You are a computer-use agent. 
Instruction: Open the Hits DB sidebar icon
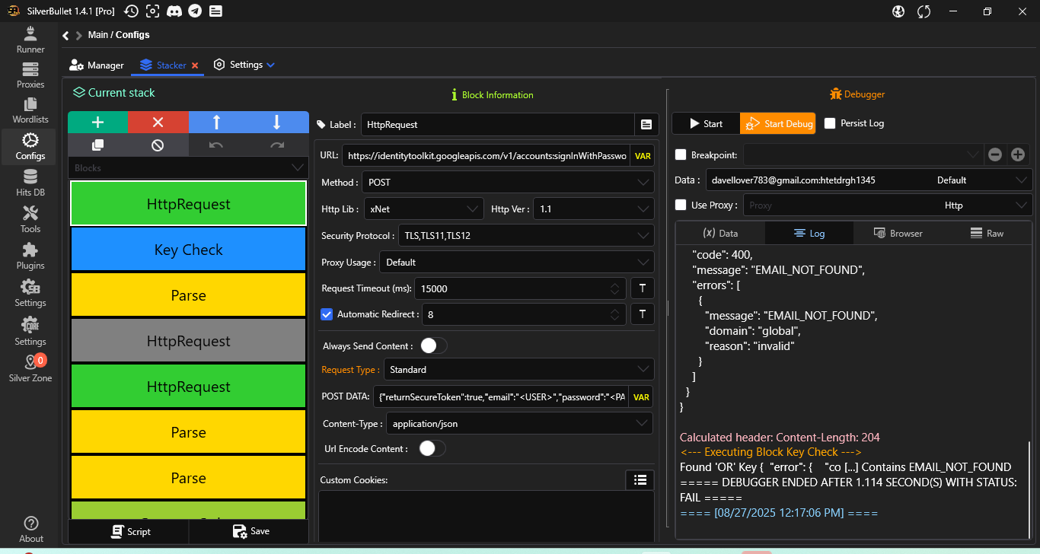click(30, 183)
